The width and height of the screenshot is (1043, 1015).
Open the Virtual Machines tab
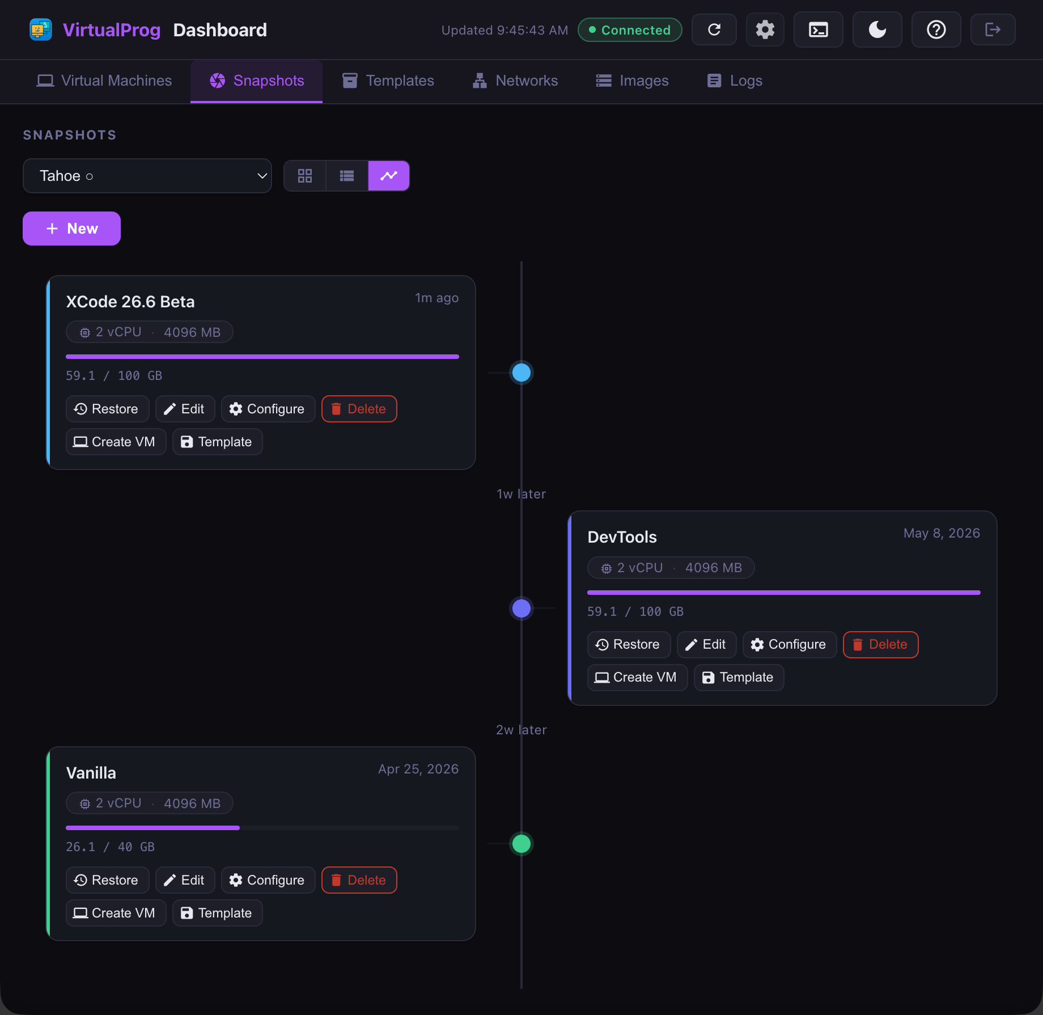pos(104,81)
